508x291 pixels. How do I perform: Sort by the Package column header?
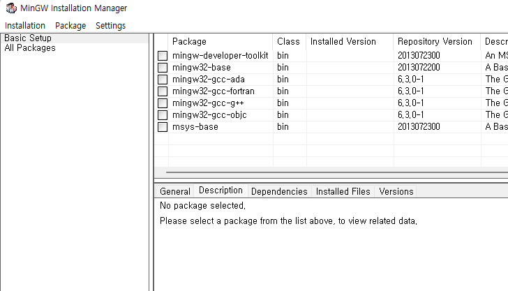coord(221,41)
